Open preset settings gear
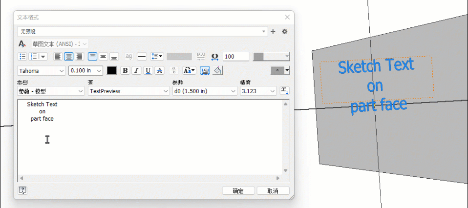The width and height of the screenshot is (468, 208). pos(285,31)
